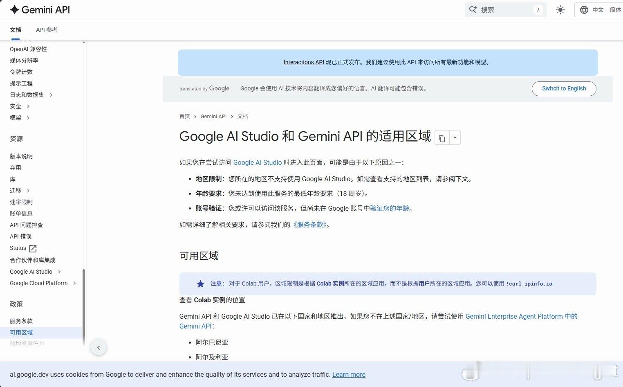Toggle the light/dark theme sun icon
623x387 pixels.
[x=560, y=10]
